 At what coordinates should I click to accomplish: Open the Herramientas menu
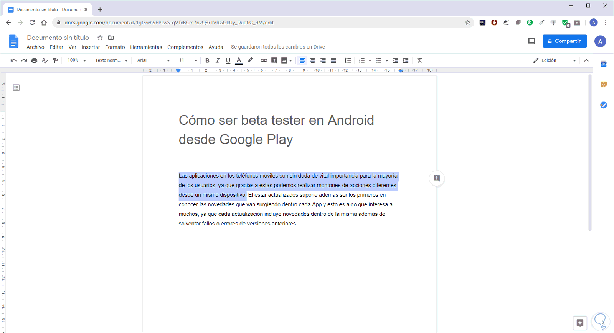tap(146, 47)
